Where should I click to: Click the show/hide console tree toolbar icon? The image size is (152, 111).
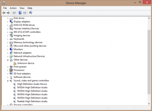pos(14,13)
